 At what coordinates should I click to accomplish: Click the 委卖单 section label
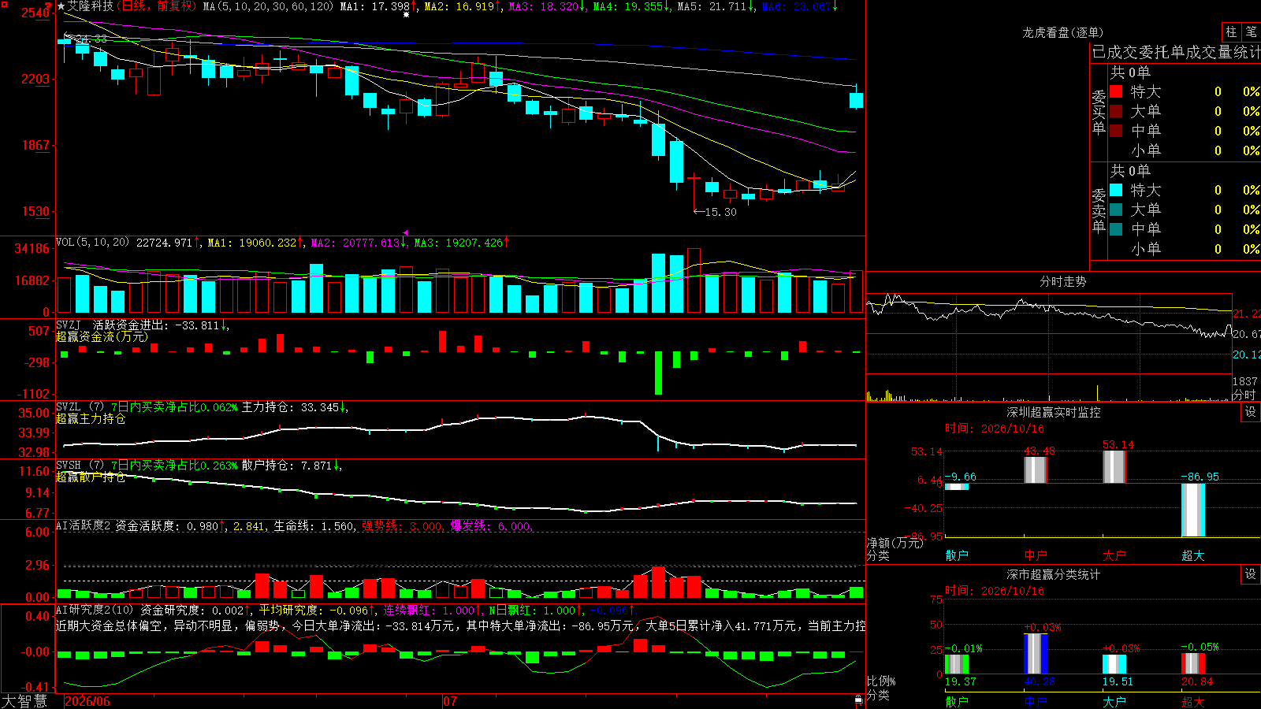tap(1099, 210)
